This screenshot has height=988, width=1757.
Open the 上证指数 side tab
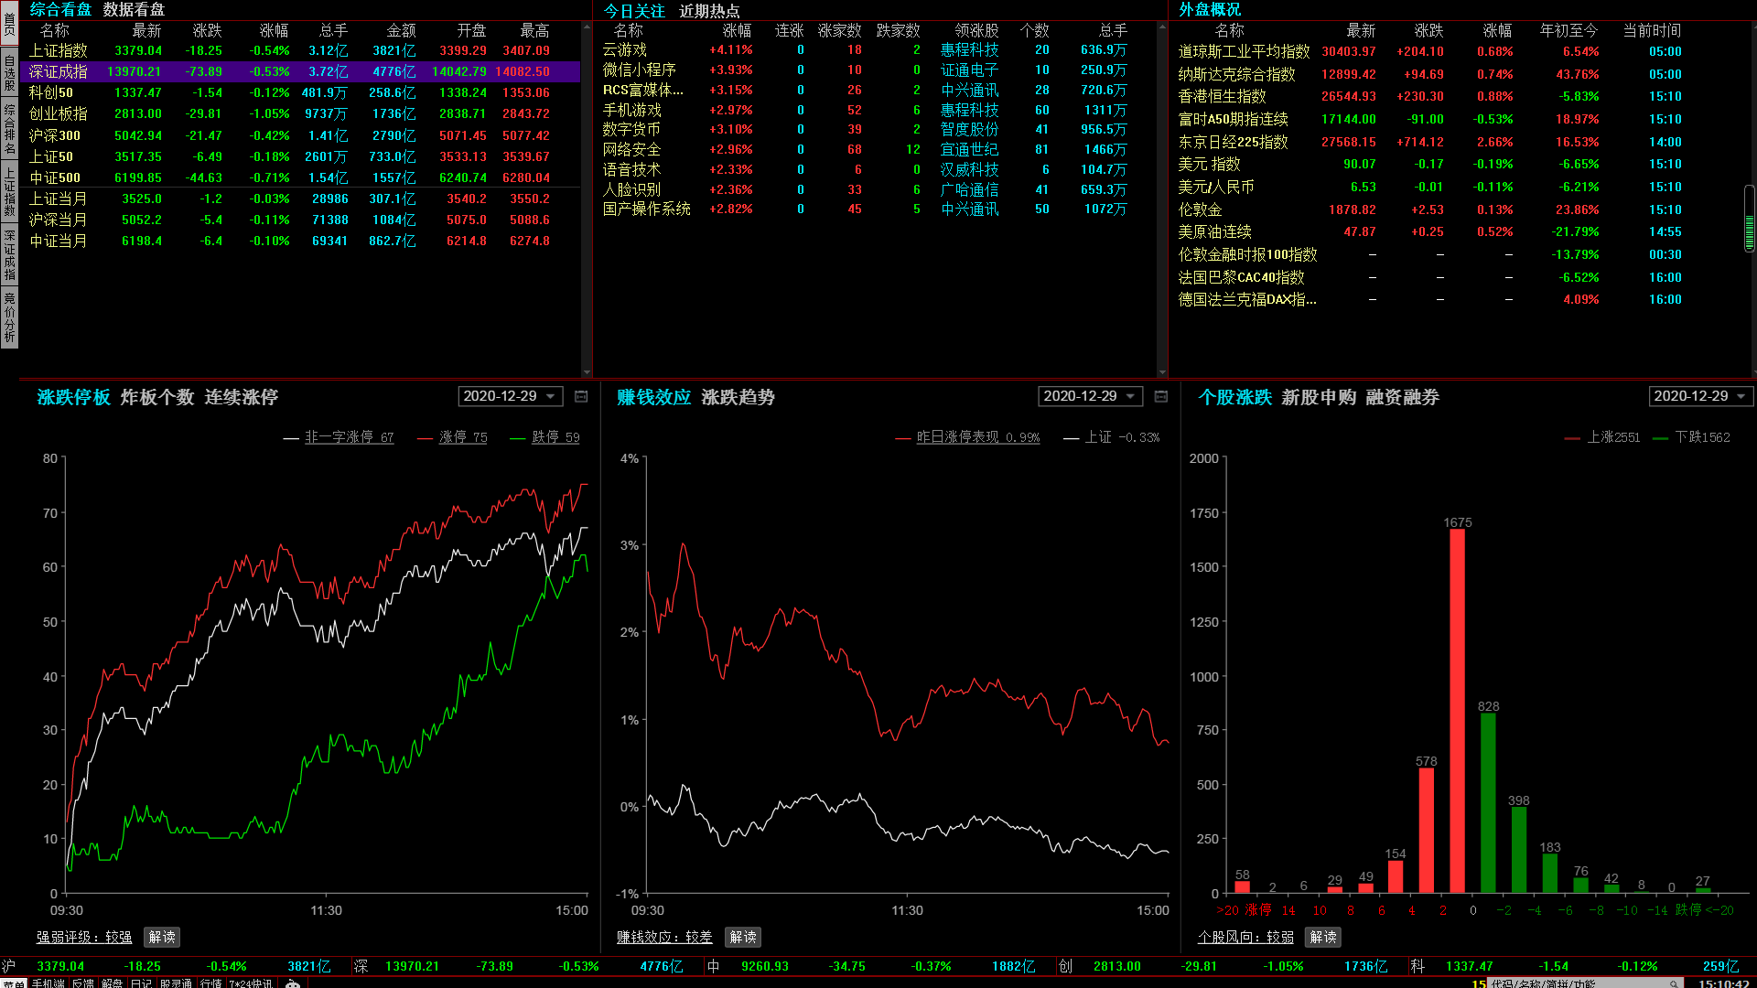click(x=9, y=190)
